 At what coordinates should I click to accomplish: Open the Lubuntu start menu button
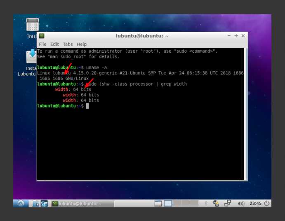click(x=21, y=203)
